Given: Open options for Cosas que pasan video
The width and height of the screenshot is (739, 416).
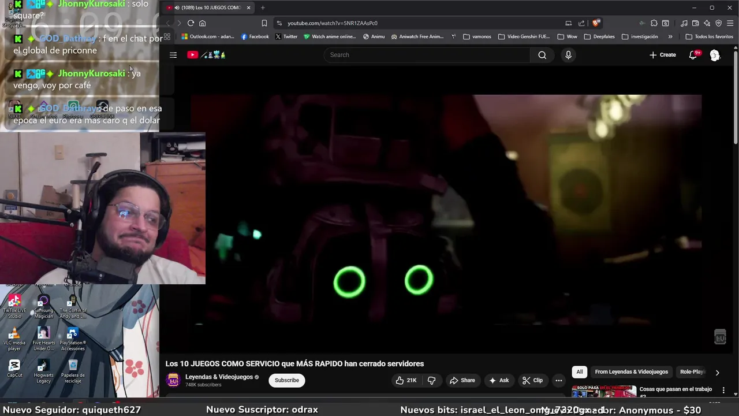Looking at the screenshot, I should pyautogui.click(x=723, y=391).
